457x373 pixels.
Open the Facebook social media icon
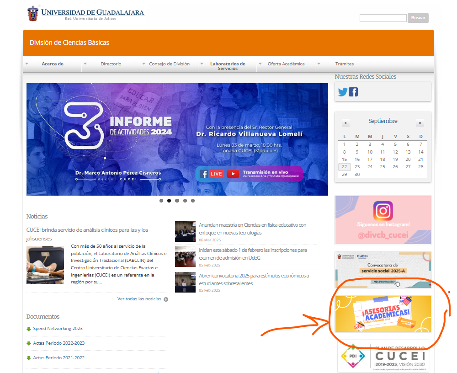pyautogui.click(x=353, y=92)
